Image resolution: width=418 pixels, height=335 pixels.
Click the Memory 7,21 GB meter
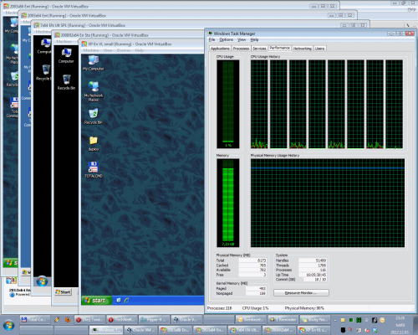coord(228,203)
